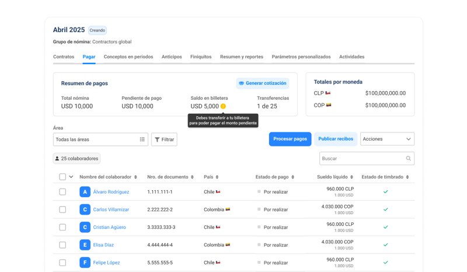The height and width of the screenshot is (272, 467).
Task: Click the Generar cotización button
Action: (263, 83)
